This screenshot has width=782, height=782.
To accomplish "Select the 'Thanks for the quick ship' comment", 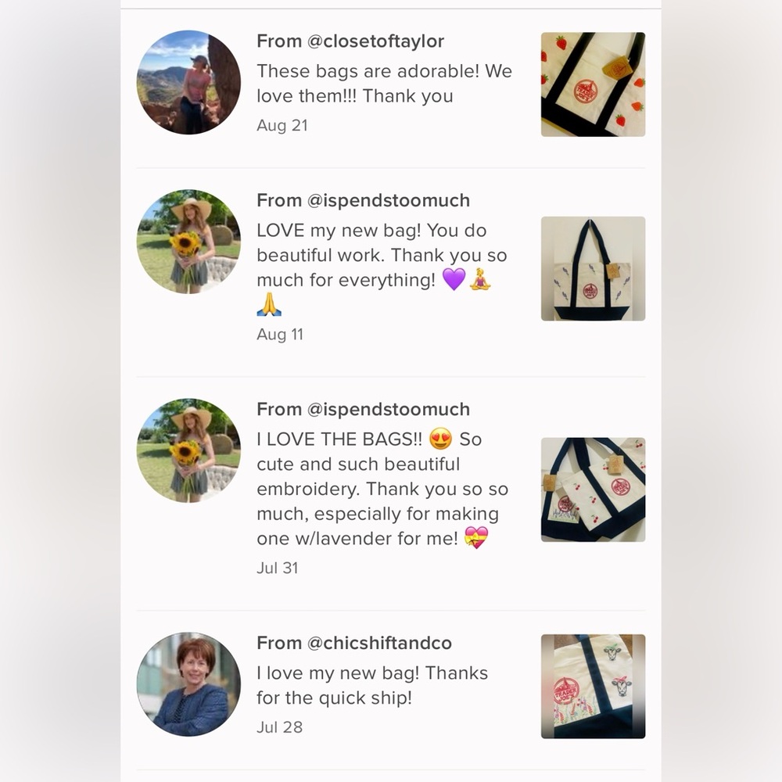I will pos(372,685).
